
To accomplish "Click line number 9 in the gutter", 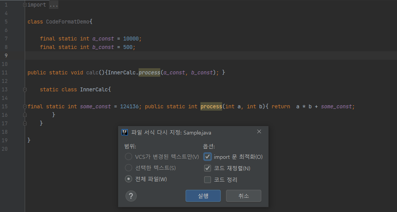I will pyautogui.click(x=6, y=56).
